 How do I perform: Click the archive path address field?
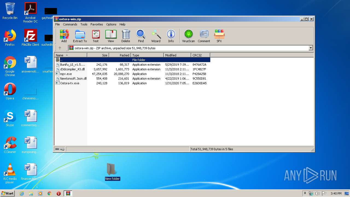point(188,48)
